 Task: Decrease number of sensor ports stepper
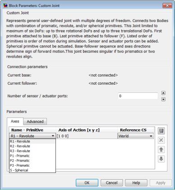163,99
